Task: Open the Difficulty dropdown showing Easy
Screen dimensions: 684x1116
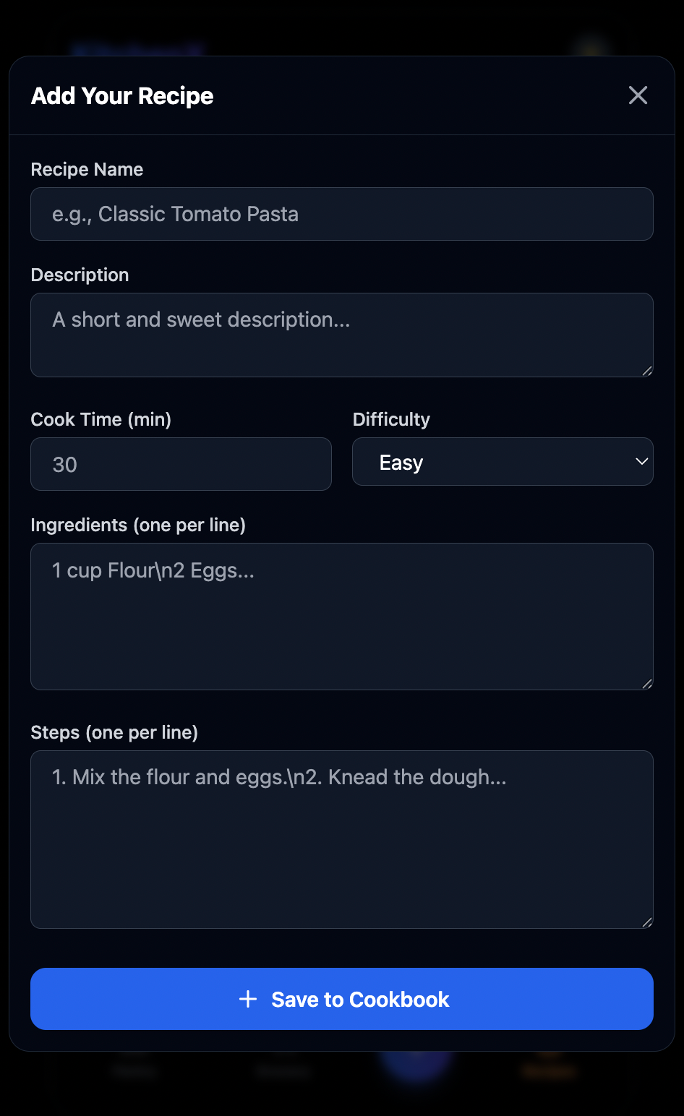Action: (x=502, y=462)
